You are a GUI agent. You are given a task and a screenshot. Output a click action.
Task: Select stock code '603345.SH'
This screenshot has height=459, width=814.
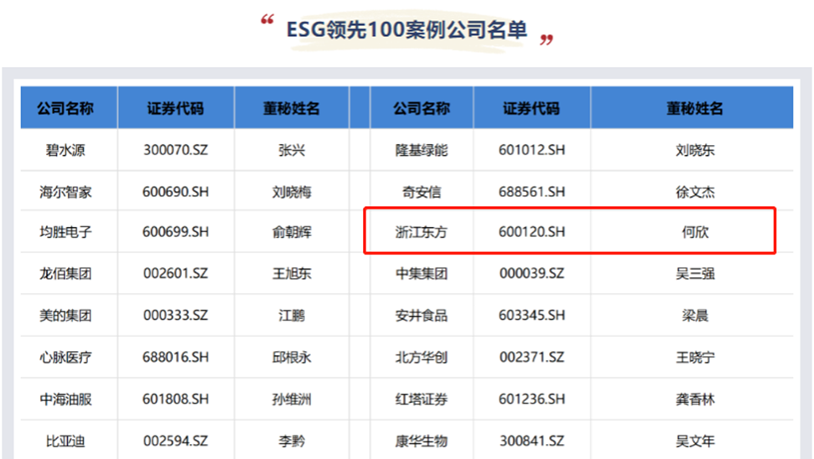click(531, 315)
